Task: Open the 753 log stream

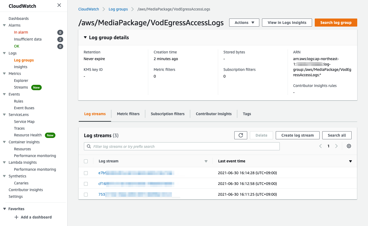Action: [135, 195]
